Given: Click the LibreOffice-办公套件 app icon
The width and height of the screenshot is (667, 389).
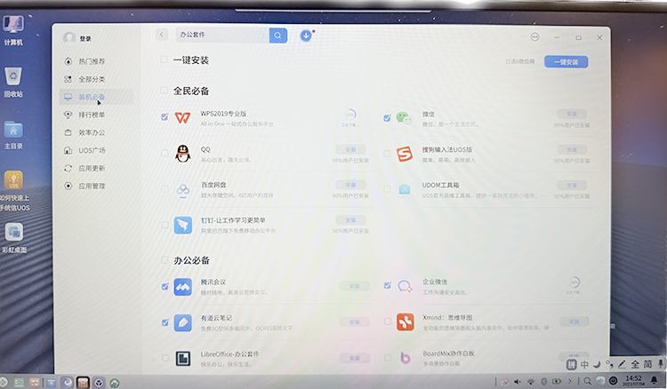Looking at the screenshot, I should (183, 359).
